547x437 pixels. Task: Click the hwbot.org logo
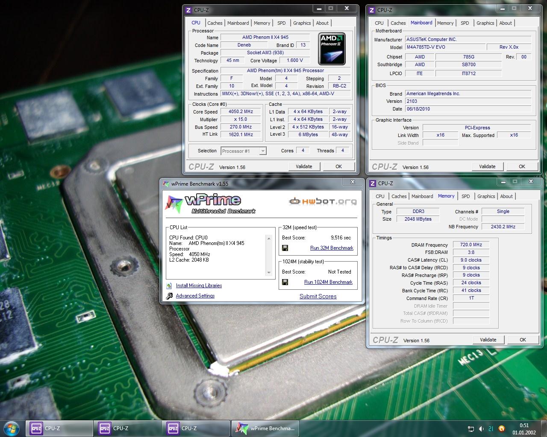click(x=323, y=201)
